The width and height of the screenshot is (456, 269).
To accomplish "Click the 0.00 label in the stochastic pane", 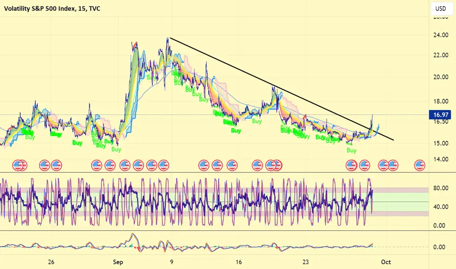I will [x=439, y=225].
